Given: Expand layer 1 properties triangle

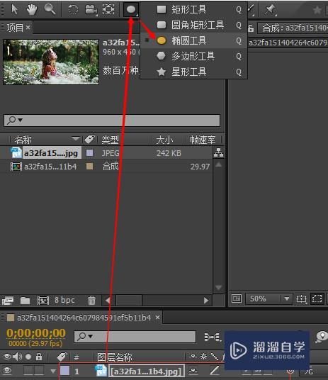Looking at the screenshot, I should (53, 371).
